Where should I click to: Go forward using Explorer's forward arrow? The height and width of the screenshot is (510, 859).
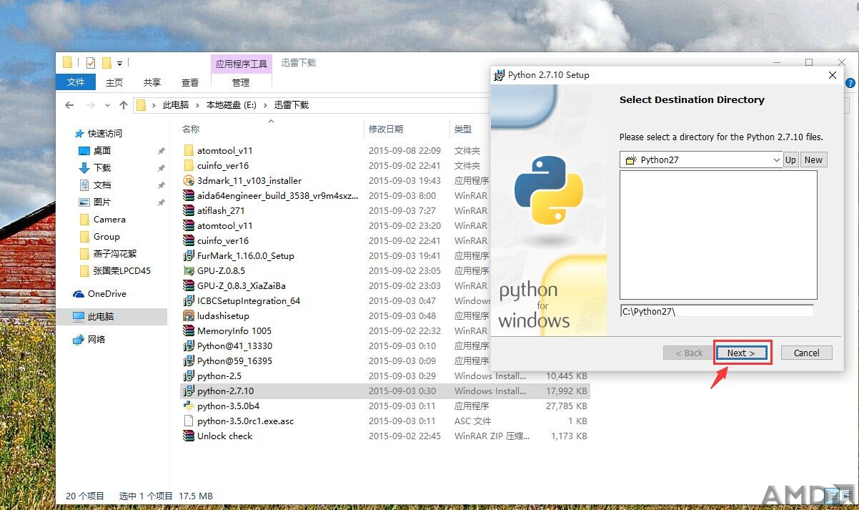pos(90,105)
